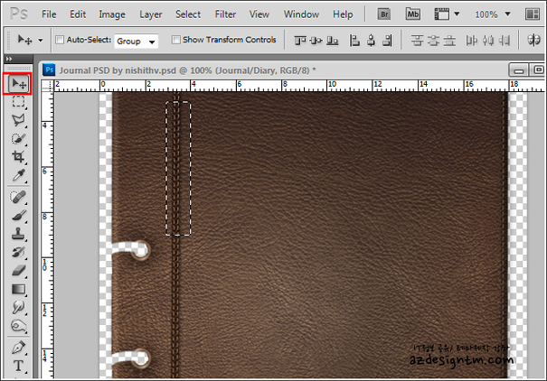Expand the toolbox with double-arrow
Image resolution: width=547 pixels, height=381 pixels.
[9, 59]
